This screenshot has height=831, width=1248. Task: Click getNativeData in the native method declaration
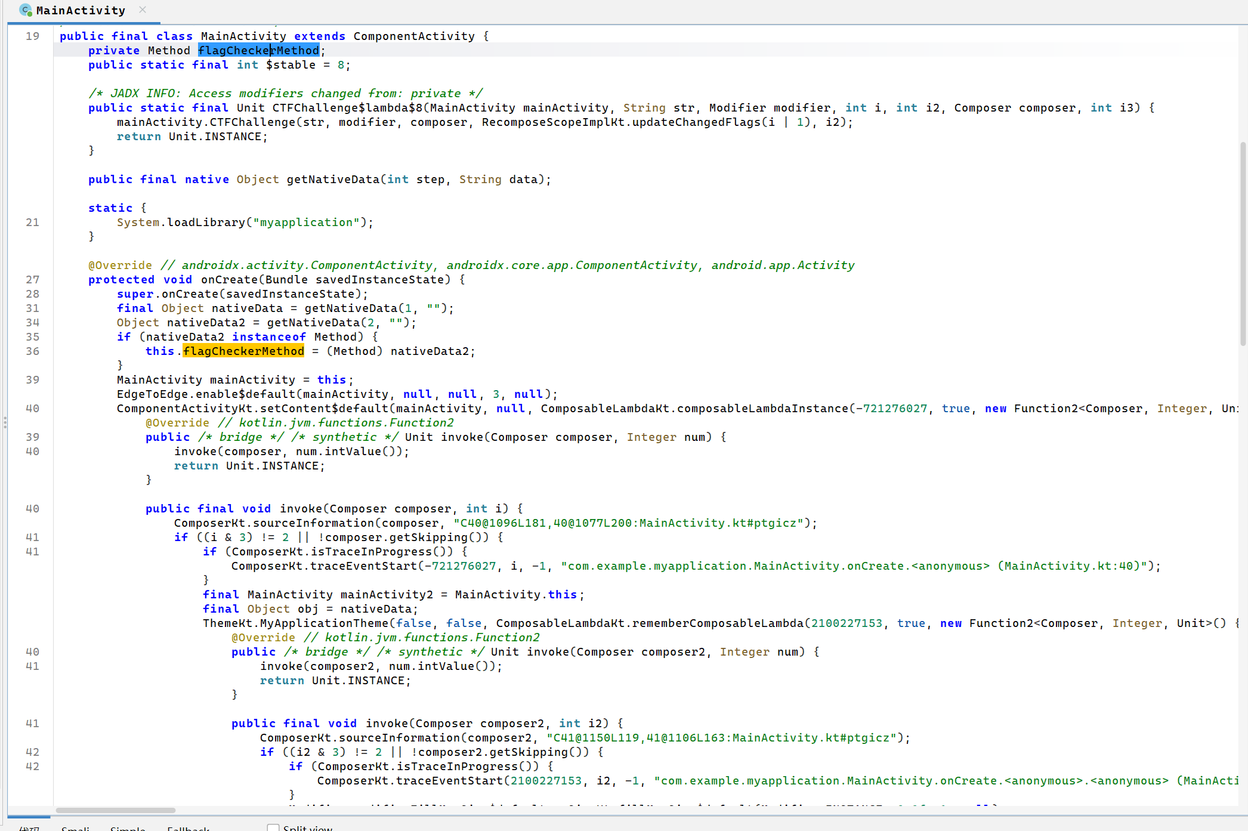click(332, 180)
